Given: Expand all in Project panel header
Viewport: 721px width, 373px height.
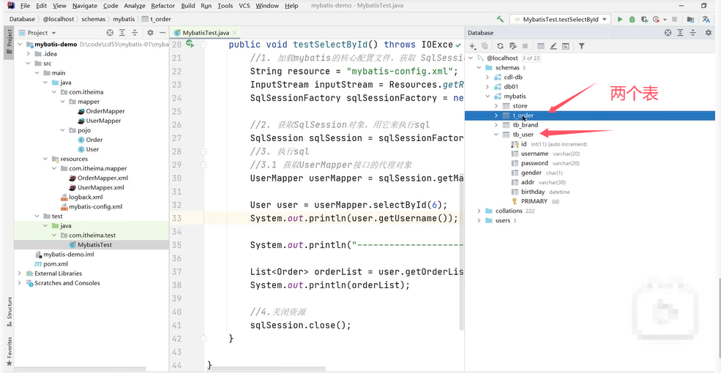Looking at the screenshot, I should (x=122, y=33).
